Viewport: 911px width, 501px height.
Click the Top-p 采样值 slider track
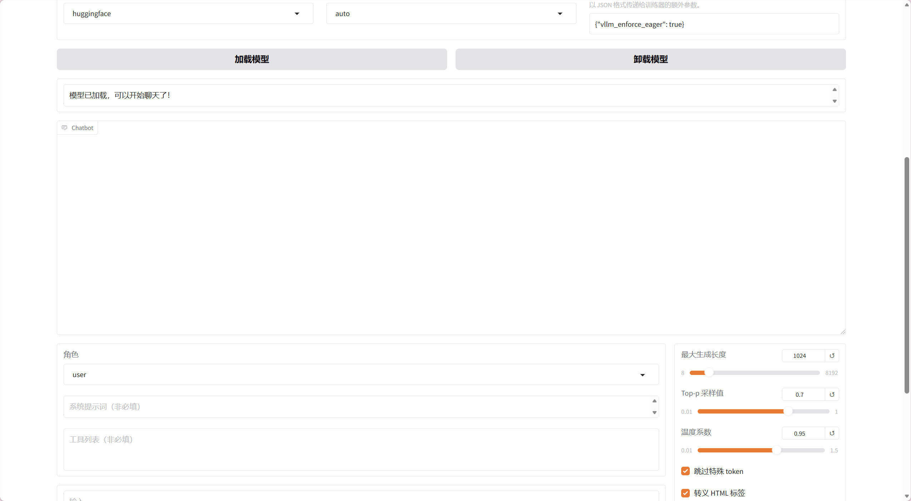tap(751, 412)
